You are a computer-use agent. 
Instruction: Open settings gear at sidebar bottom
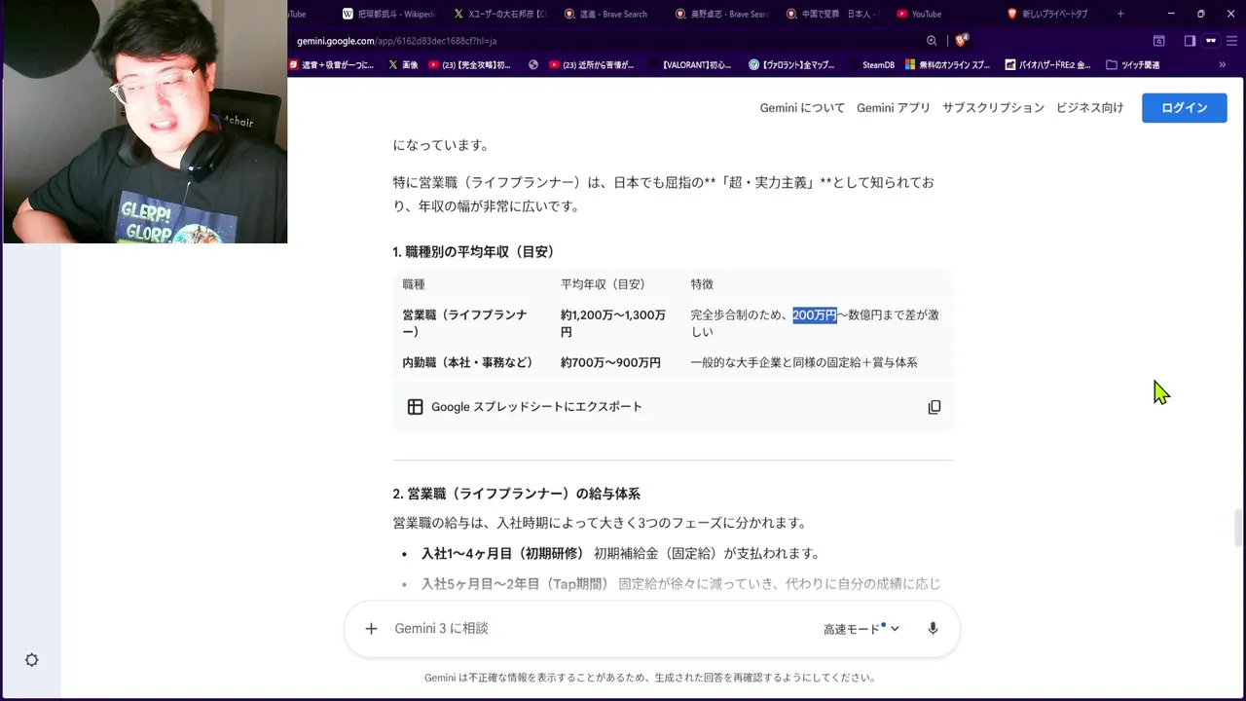31,660
